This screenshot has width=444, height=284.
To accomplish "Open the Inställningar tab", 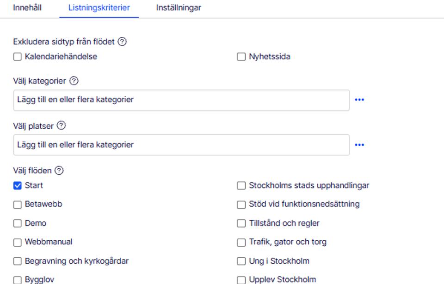I will pyautogui.click(x=179, y=8).
